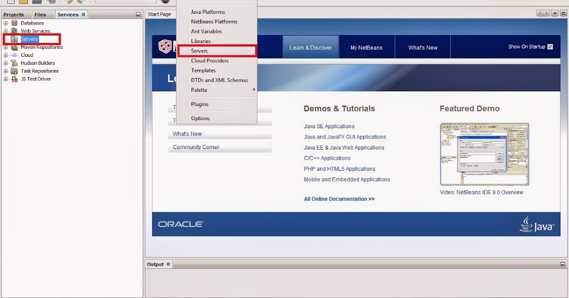Open Java SE Applications link
This screenshot has width=569, height=298.
(x=329, y=126)
